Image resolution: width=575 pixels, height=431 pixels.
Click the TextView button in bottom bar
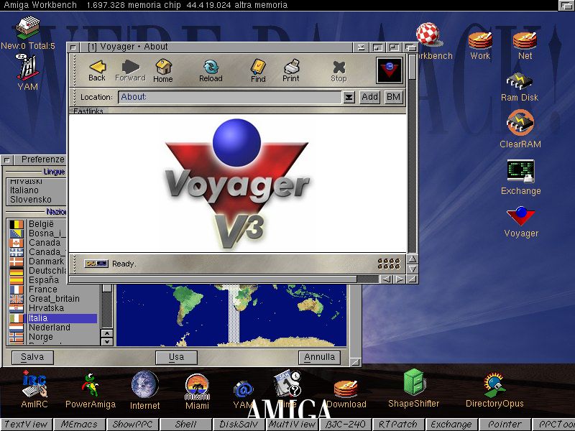[x=26, y=425]
